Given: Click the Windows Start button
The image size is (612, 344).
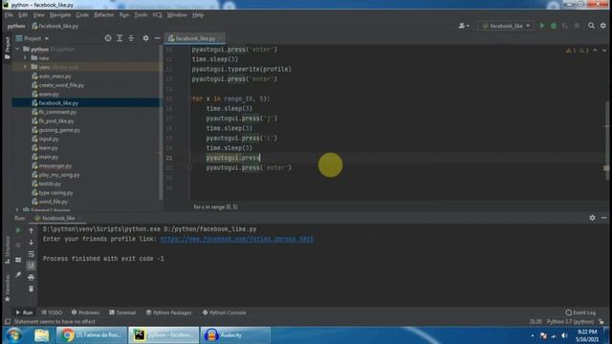Looking at the screenshot, I should click(x=14, y=335).
